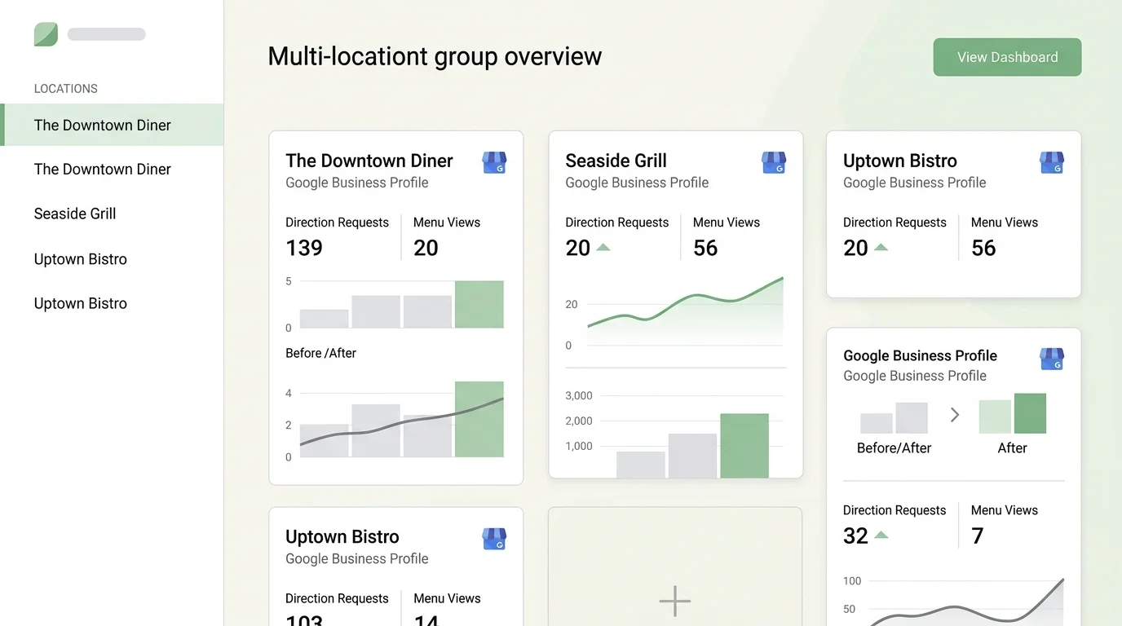Click the Uptown Bistro title on the card with 56 menu views
Screen dimensions: 1122x626
point(900,161)
